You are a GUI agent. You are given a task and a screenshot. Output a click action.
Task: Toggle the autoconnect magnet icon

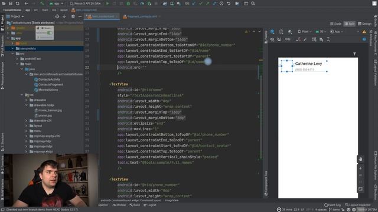point(279,39)
